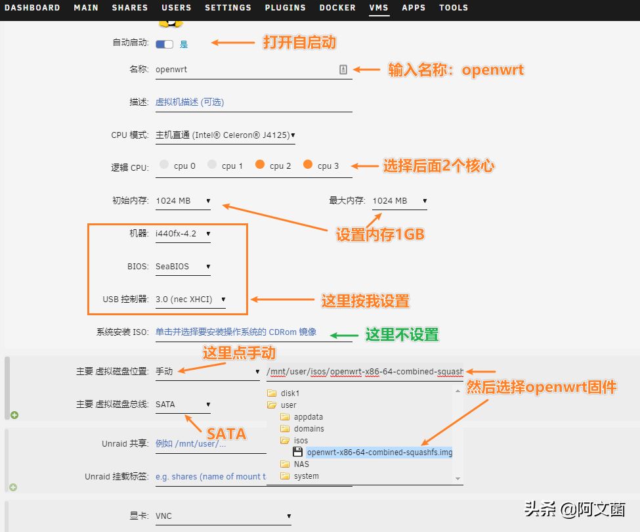Open the initial memory 1024 MB dropdown
This screenshot has width=640, height=532.
tap(183, 201)
